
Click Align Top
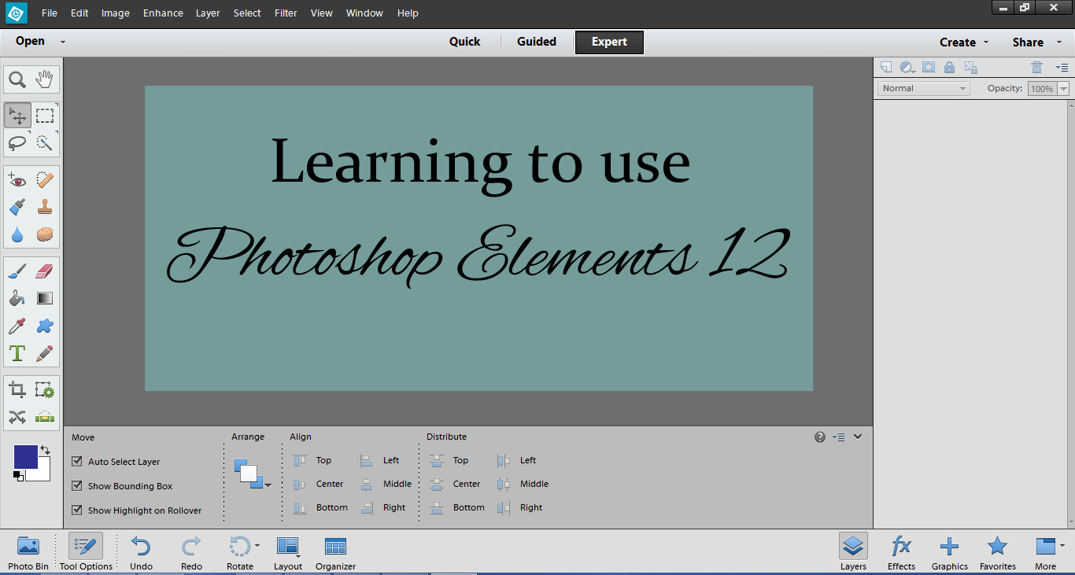tap(312, 461)
